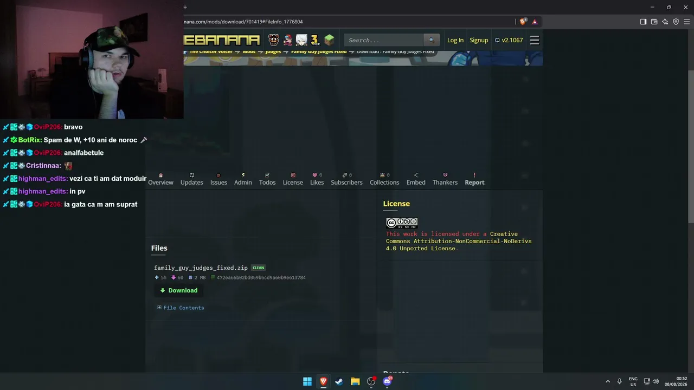
Task: Open the Friday Night Funkin game icon
Action: [x=288, y=40]
